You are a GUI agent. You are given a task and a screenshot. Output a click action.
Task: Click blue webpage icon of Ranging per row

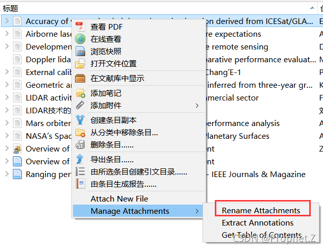coord(17,174)
